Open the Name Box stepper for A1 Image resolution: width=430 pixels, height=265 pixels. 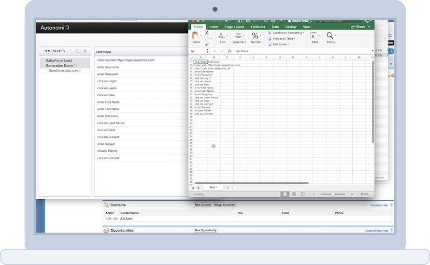207,51
